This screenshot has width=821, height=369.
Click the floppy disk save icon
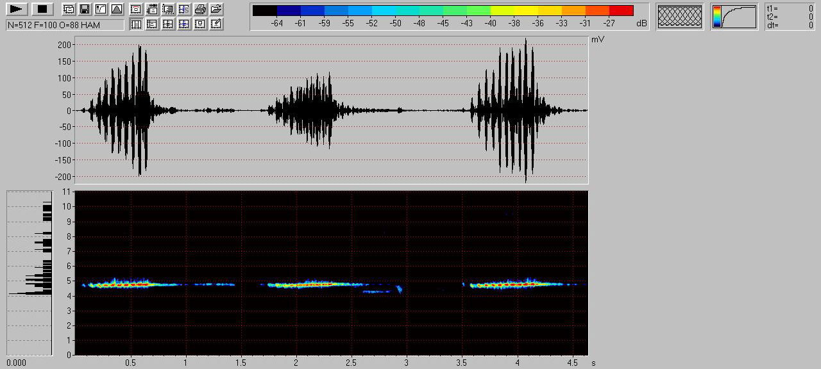tap(84, 9)
